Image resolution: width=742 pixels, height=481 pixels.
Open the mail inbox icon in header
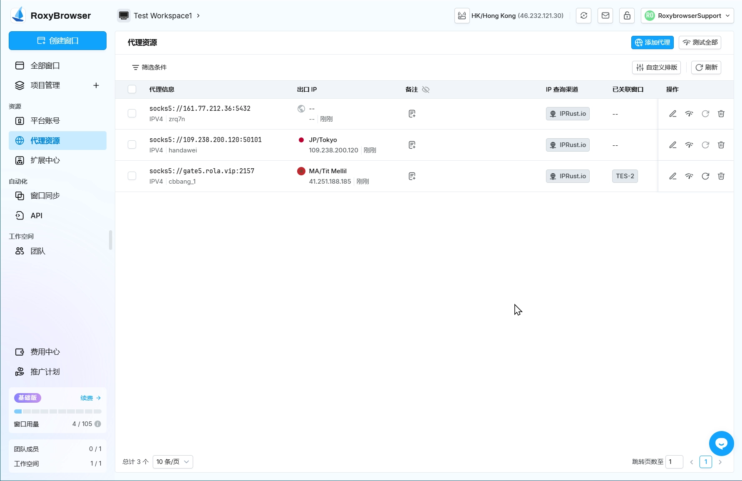click(x=606, y=16)
